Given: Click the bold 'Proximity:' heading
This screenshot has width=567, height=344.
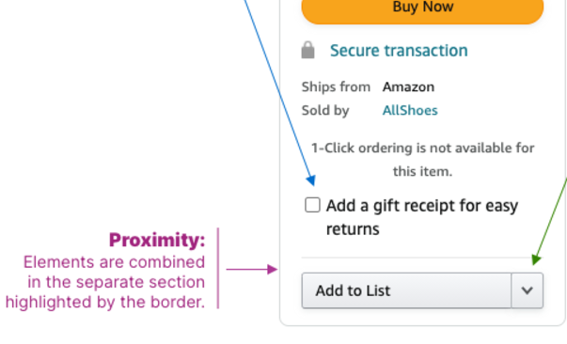Looking at the screenshot, I should (x=157, y=240).
